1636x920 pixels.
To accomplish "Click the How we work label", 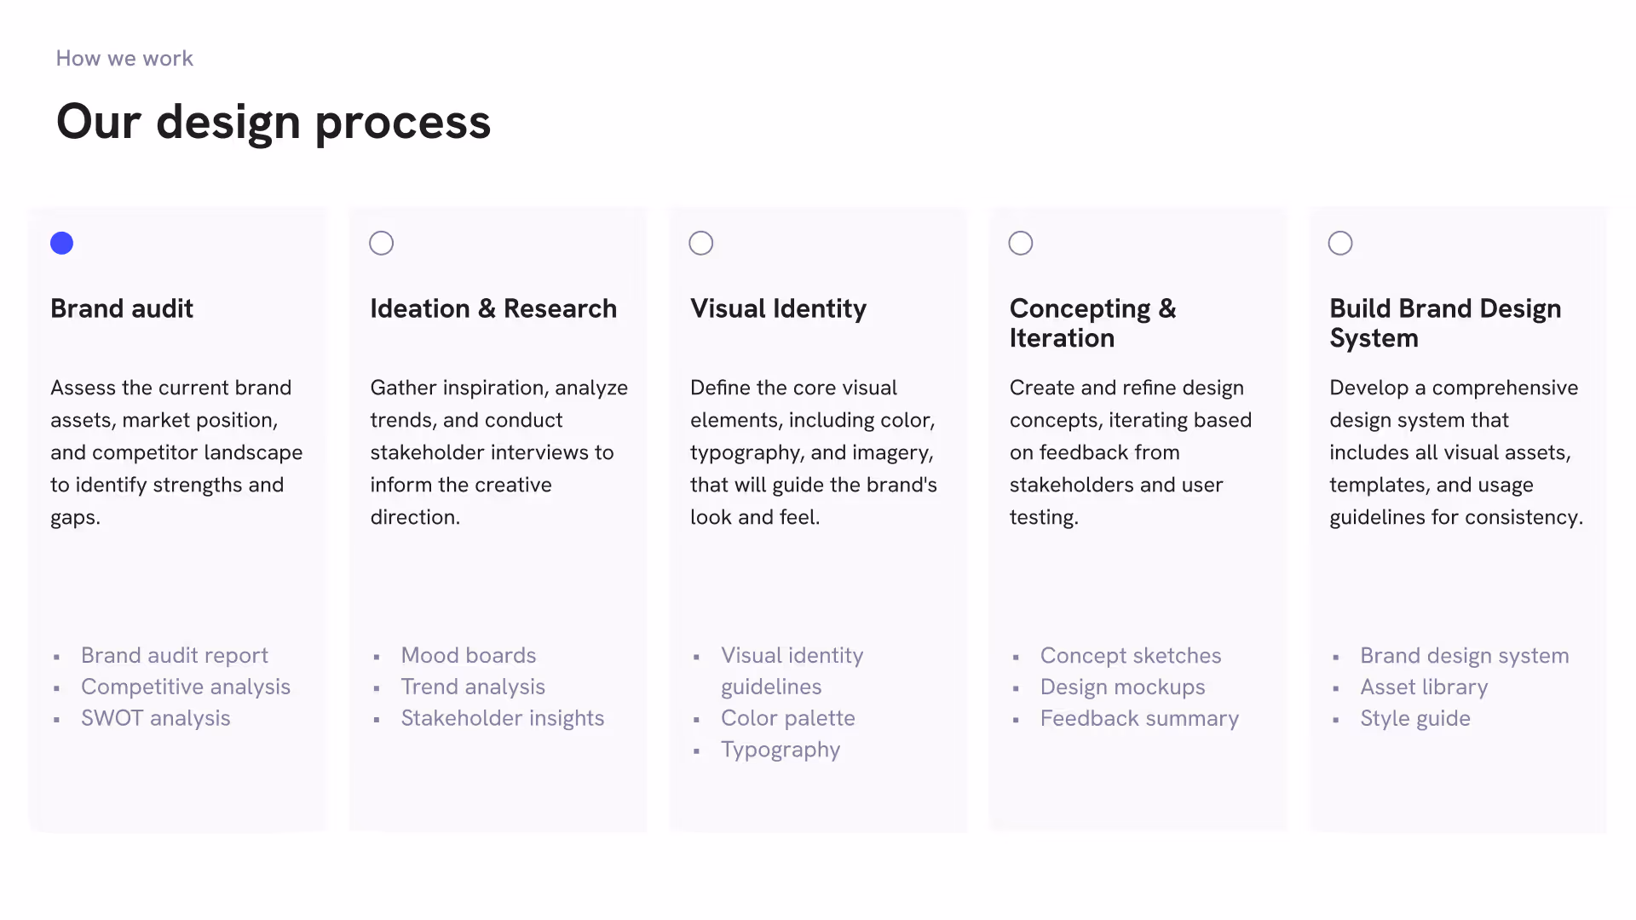I will click(124, 59).
